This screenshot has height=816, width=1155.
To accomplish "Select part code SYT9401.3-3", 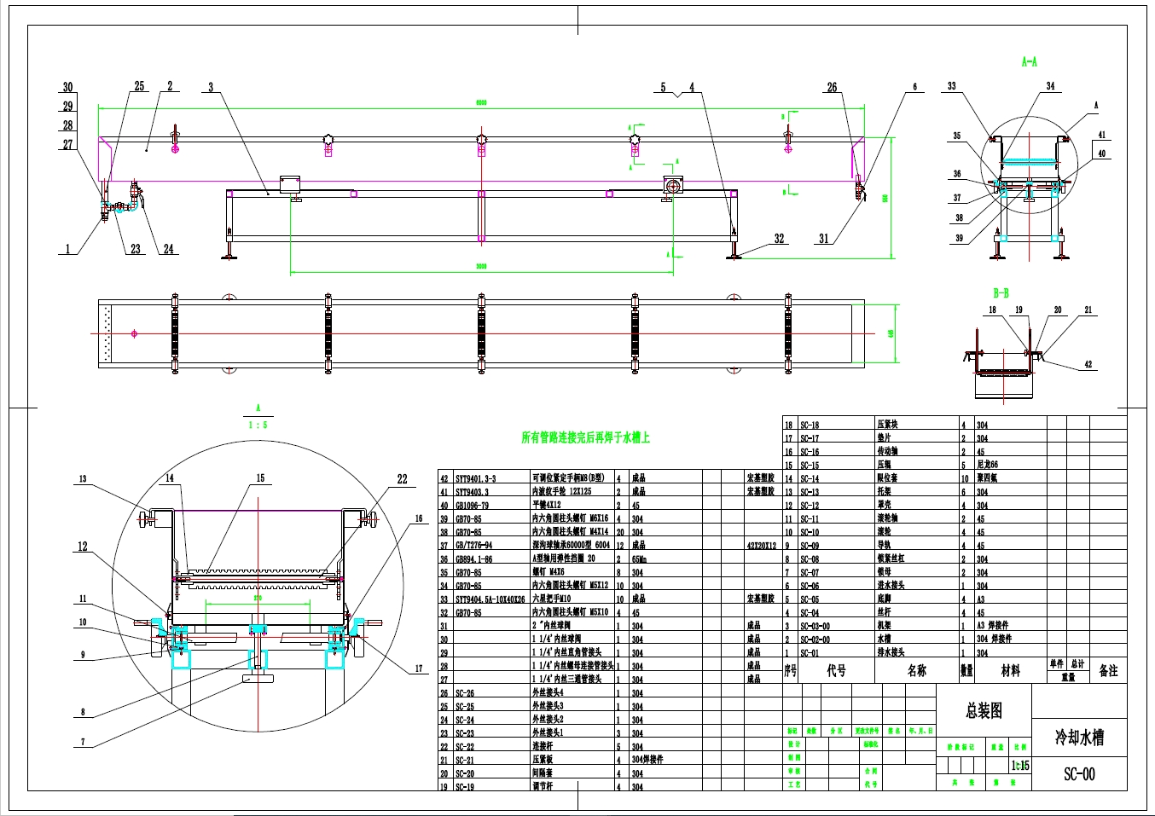I will 475,478.
